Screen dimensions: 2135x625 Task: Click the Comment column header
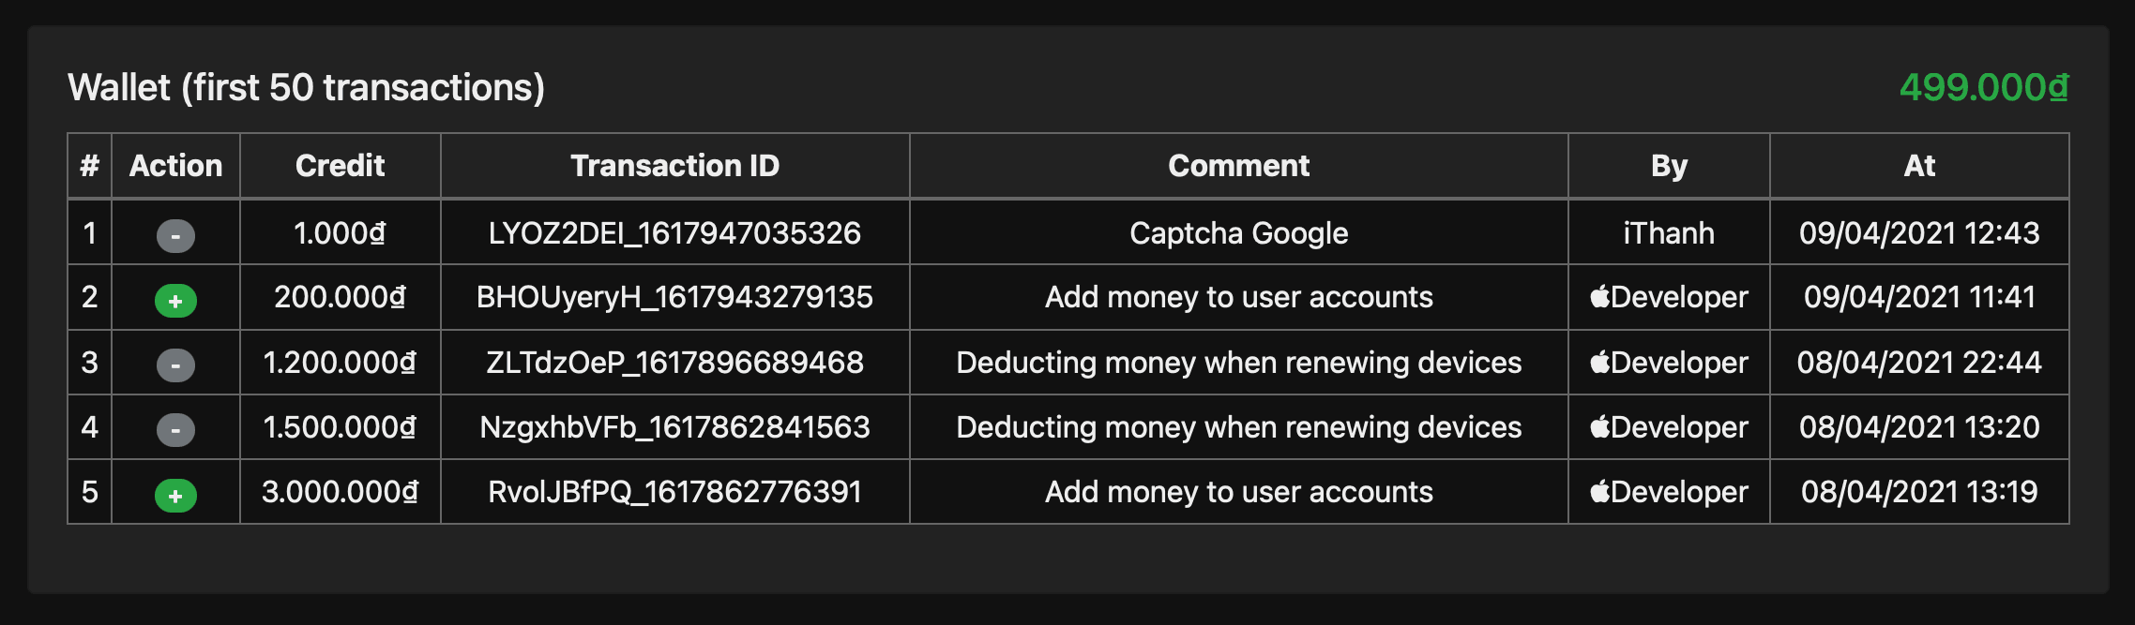coord(1238,166)
